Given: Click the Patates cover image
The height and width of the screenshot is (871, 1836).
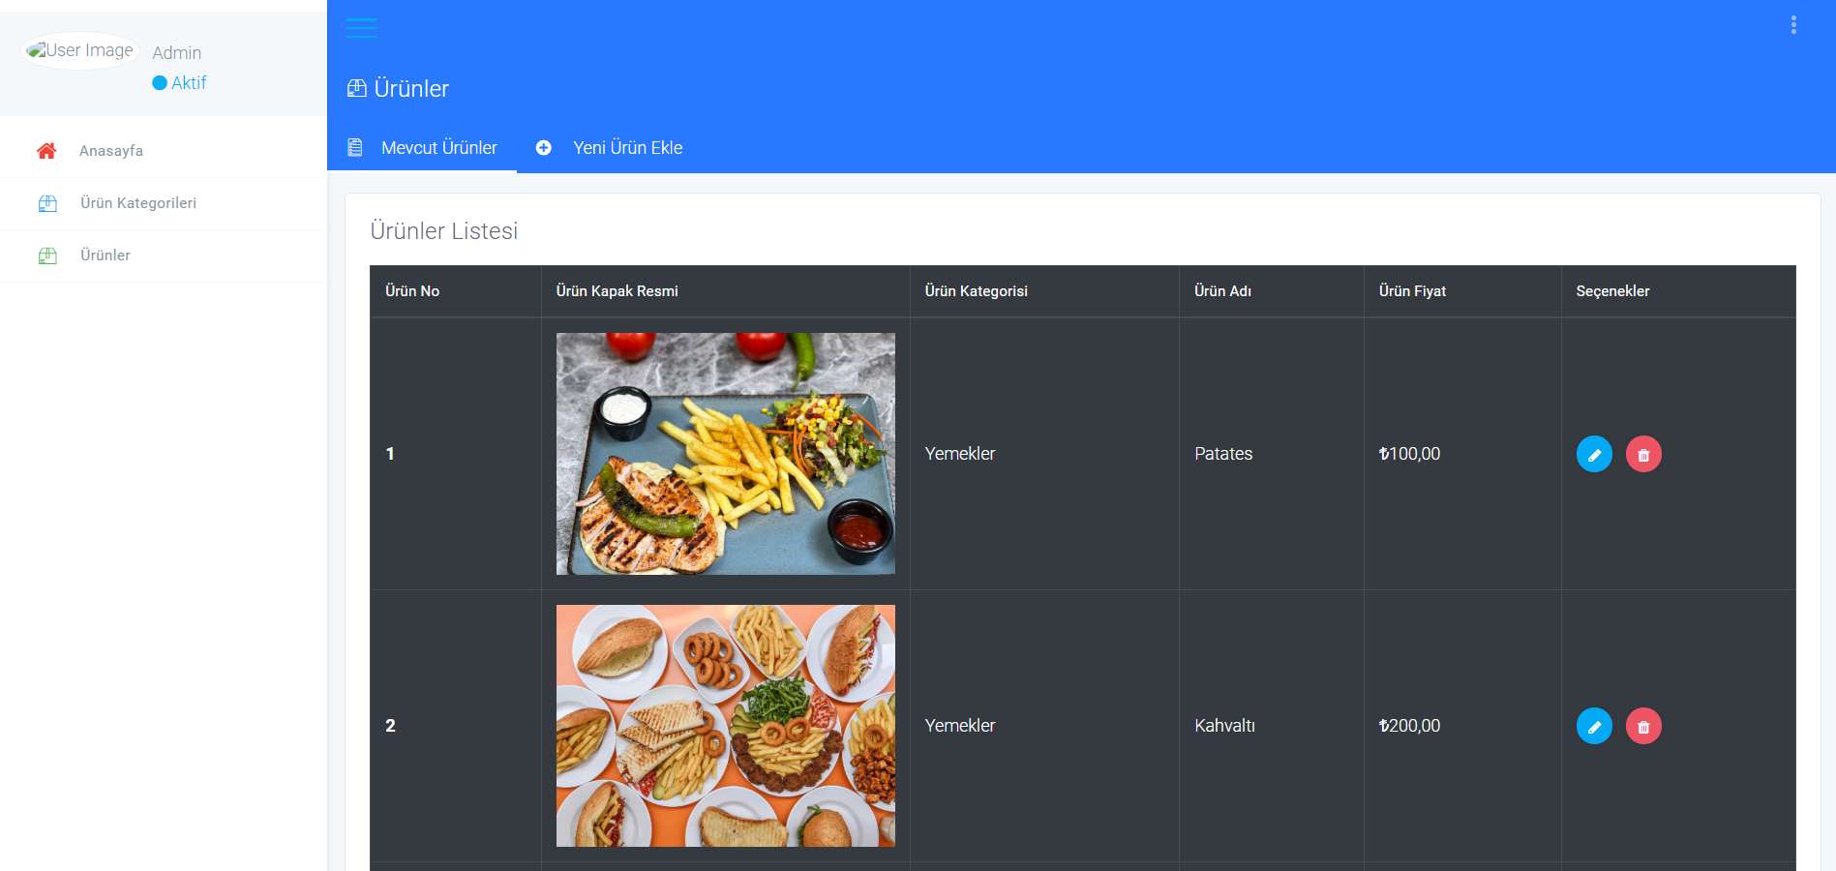Looking at the screenshot, I should pyautogui.click(x=725, y=454).
